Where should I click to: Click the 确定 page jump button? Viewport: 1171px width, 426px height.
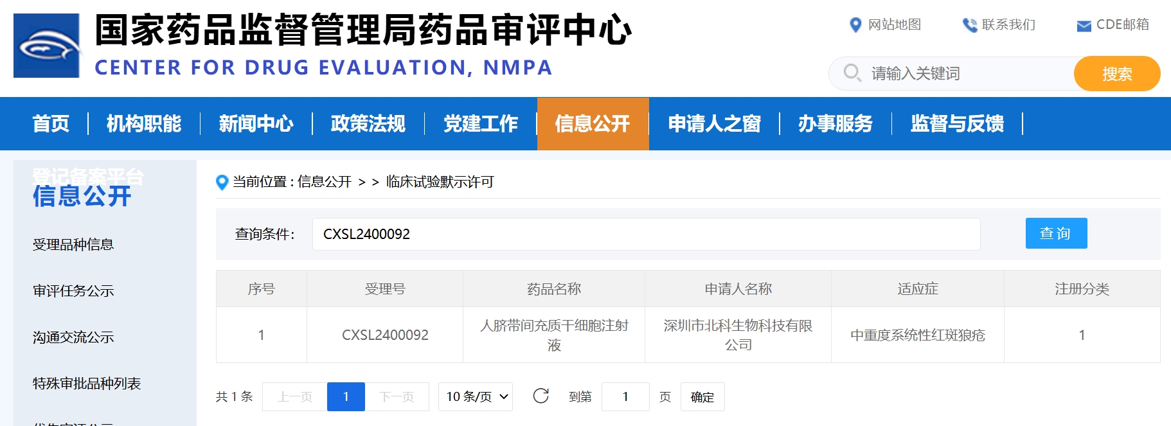coord(702,397)
